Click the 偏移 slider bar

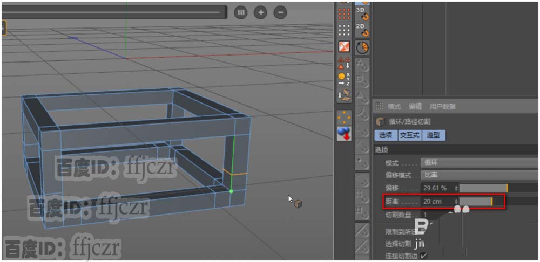500,188
